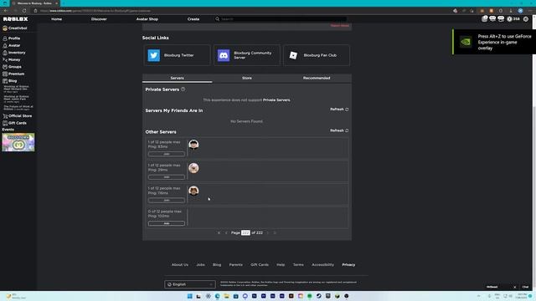The height and width of the screenshot is (301, 536).
Task: Click the search magnifier icon
Action: pos(217,19)
